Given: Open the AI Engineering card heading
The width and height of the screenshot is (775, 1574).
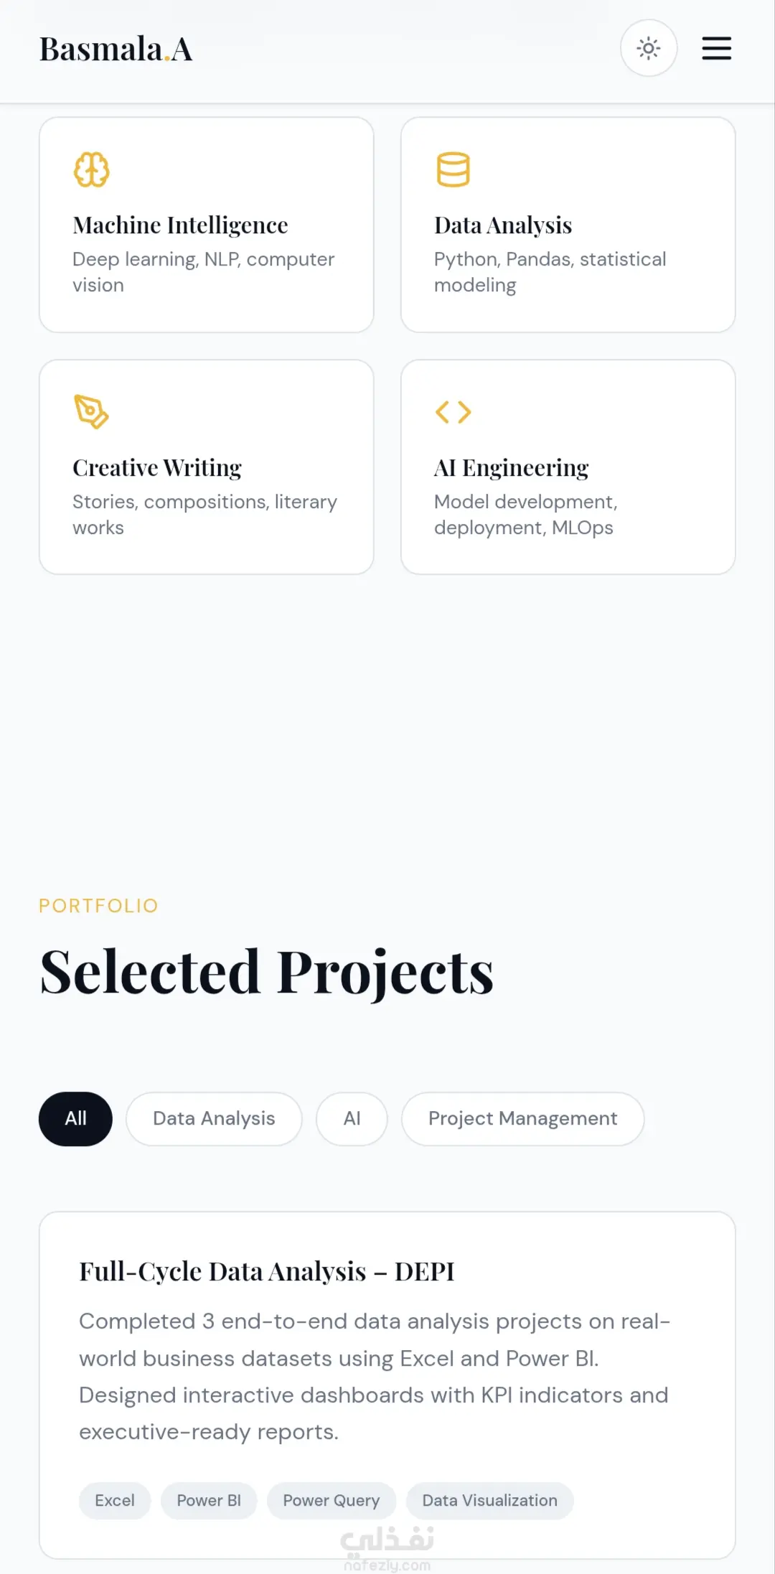Looking at the screenshot, I should [511, 468].
